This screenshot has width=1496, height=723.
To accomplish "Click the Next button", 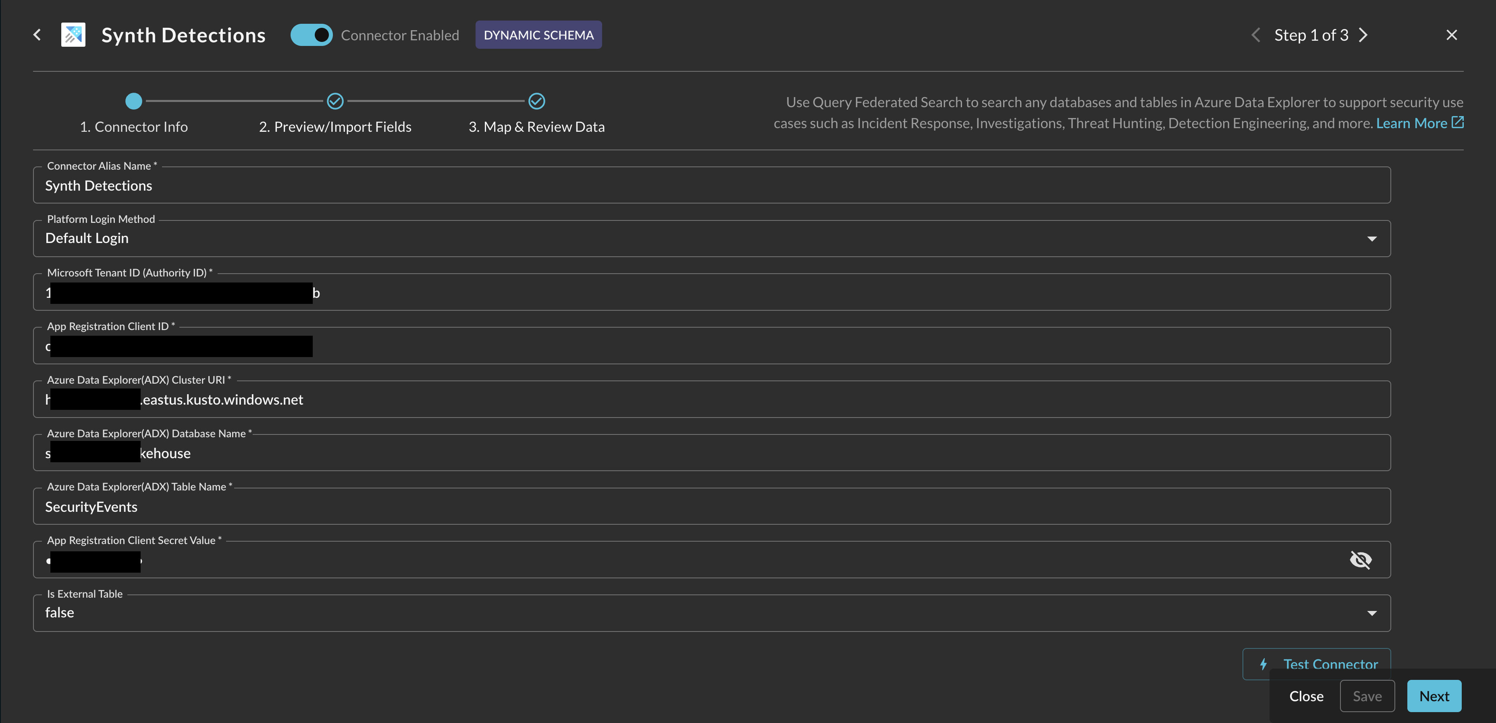I will click(x=1434, y=696).
